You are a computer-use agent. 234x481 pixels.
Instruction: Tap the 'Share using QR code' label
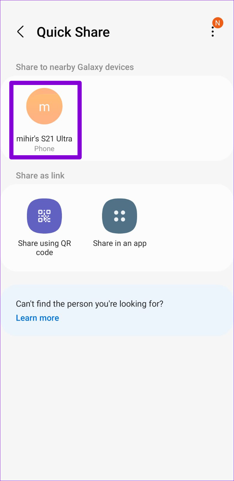click(44, 248)
